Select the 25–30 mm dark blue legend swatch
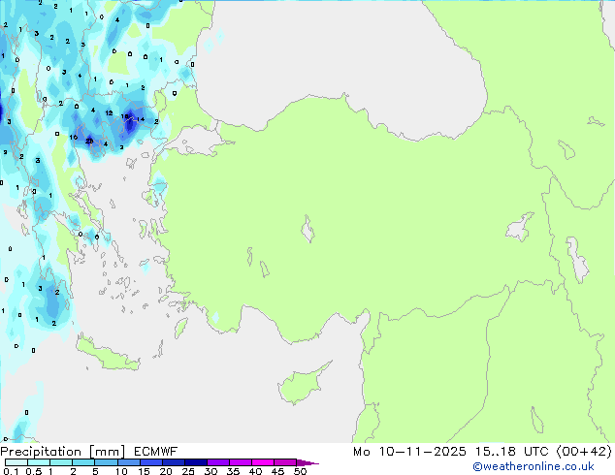This screenshot has height=475, width=615. 196,462
